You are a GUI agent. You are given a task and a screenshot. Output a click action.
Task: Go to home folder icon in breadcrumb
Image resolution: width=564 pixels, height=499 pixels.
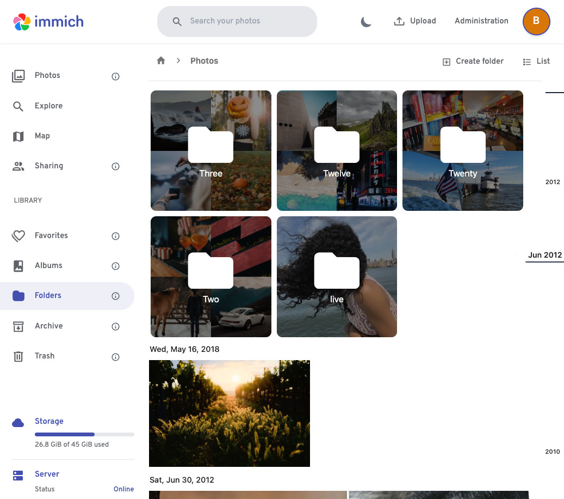coord(161,61)
